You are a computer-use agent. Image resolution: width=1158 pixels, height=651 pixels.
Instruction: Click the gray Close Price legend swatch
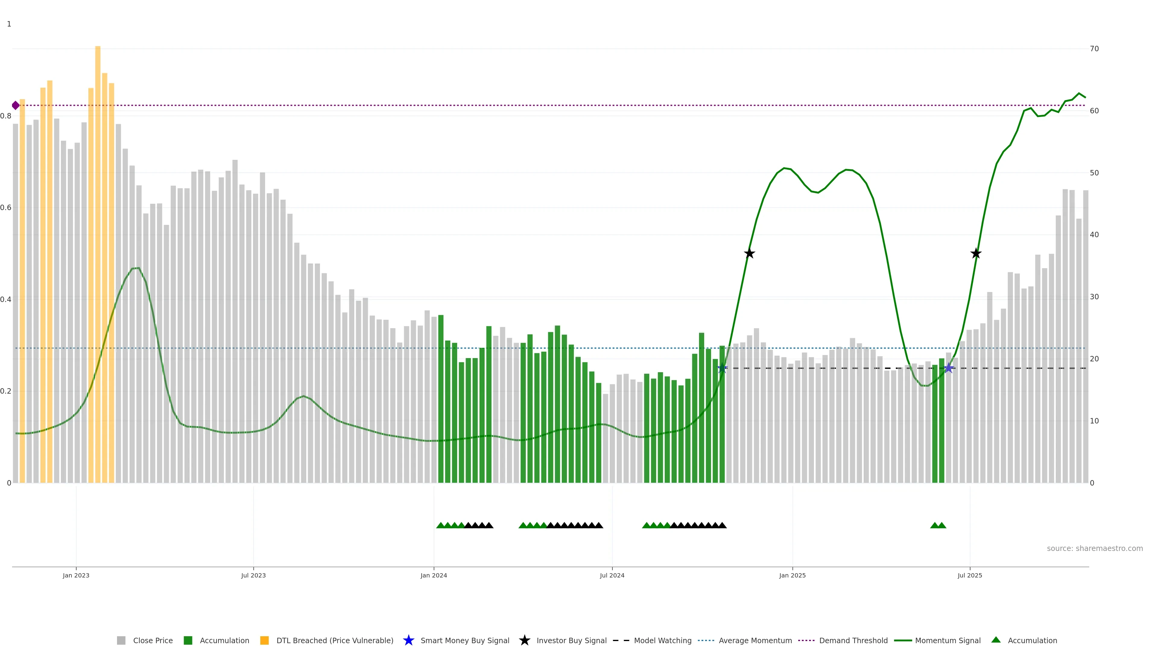[121, 640]
